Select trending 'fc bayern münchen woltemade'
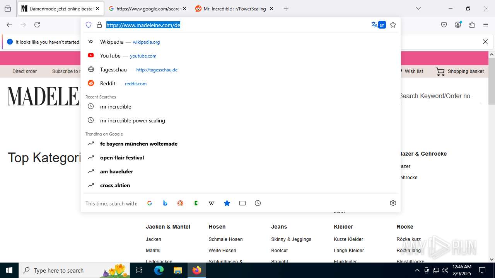The width and height of the screenshot is (495, 278). click(x=241, y=144)
